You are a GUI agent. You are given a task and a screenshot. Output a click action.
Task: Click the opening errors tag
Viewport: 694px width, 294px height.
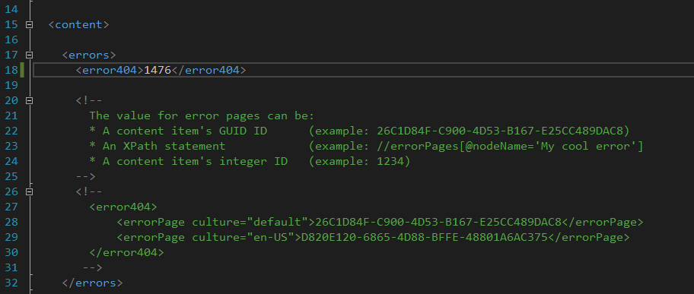pos(89,55)
